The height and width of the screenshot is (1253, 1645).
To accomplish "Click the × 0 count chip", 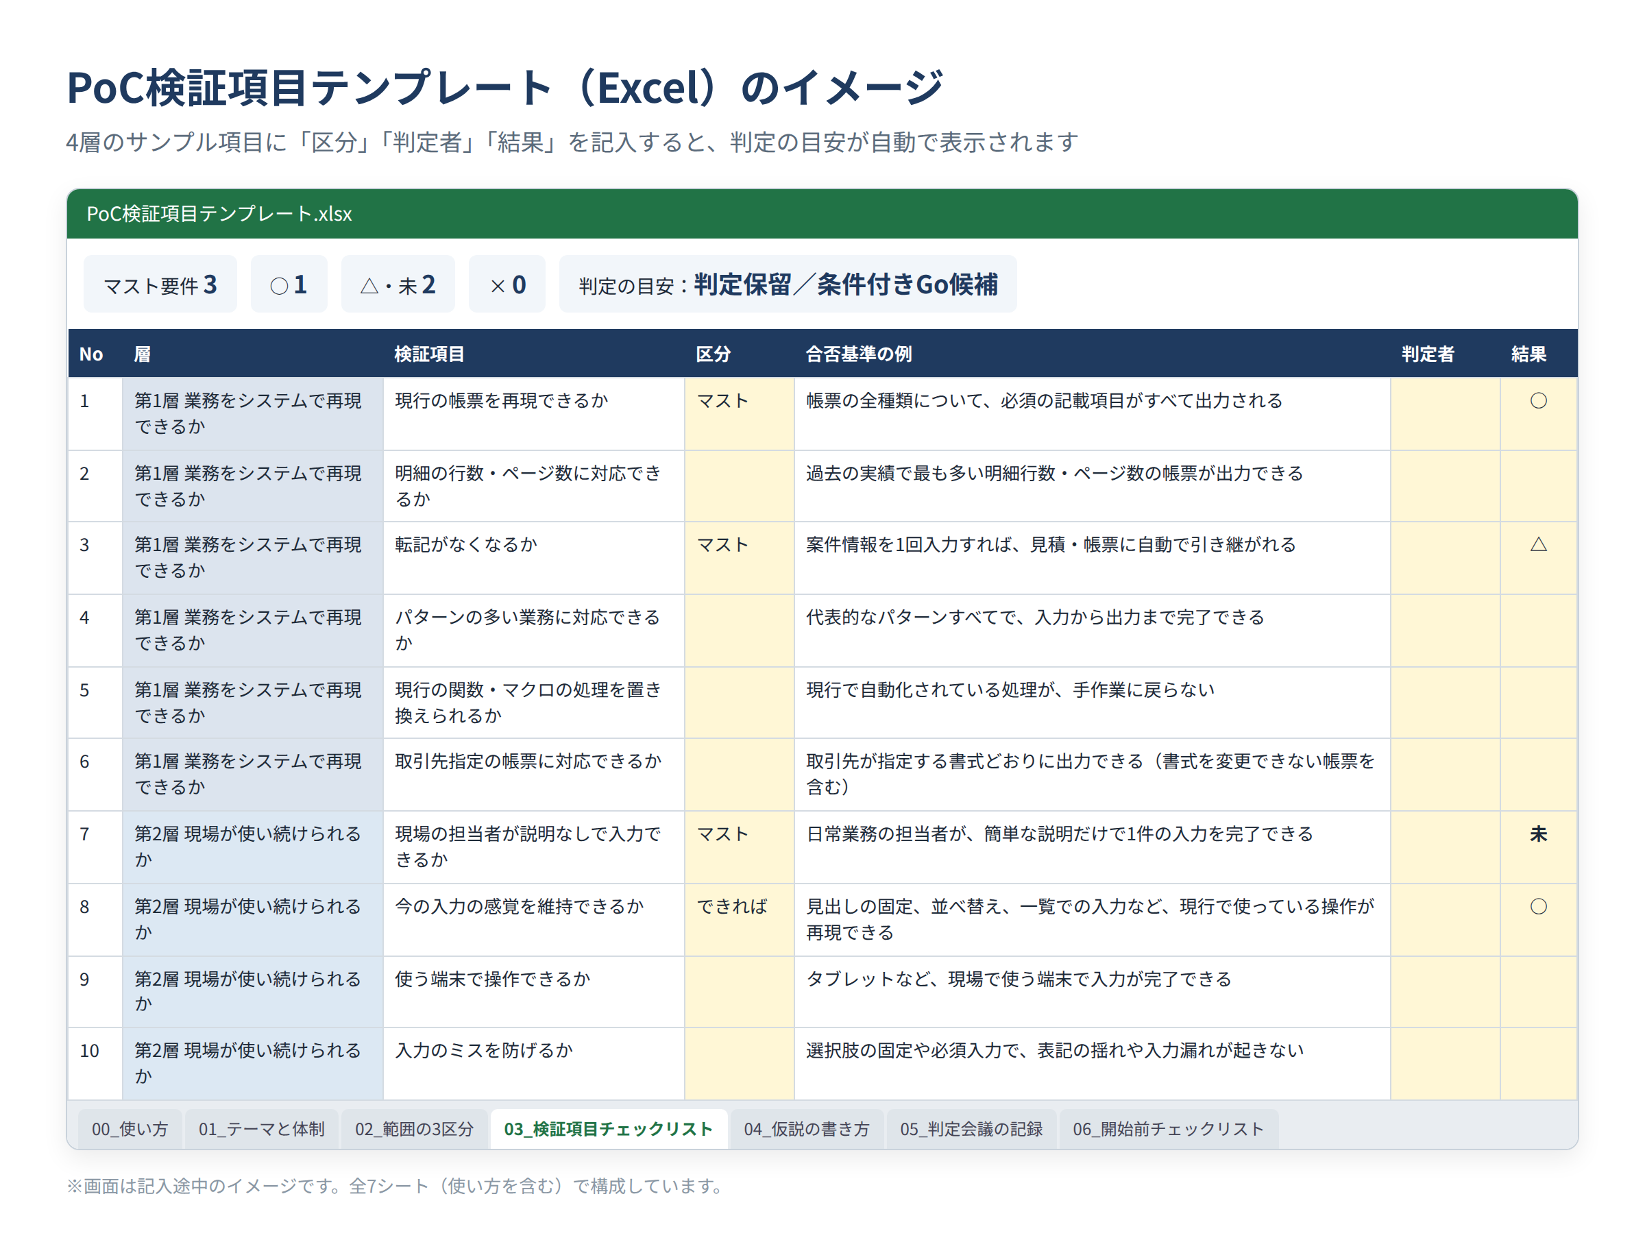I will point(507,284).
